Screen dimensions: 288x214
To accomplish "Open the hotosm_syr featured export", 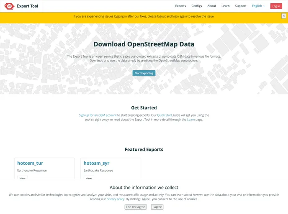I will tap(96, 163).
